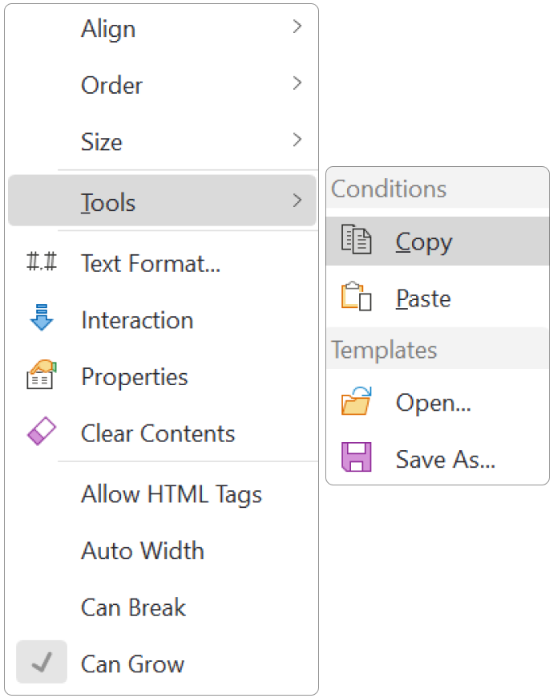Open the Tools menu entry
This screenshot has width=553, height=698.
108,202
